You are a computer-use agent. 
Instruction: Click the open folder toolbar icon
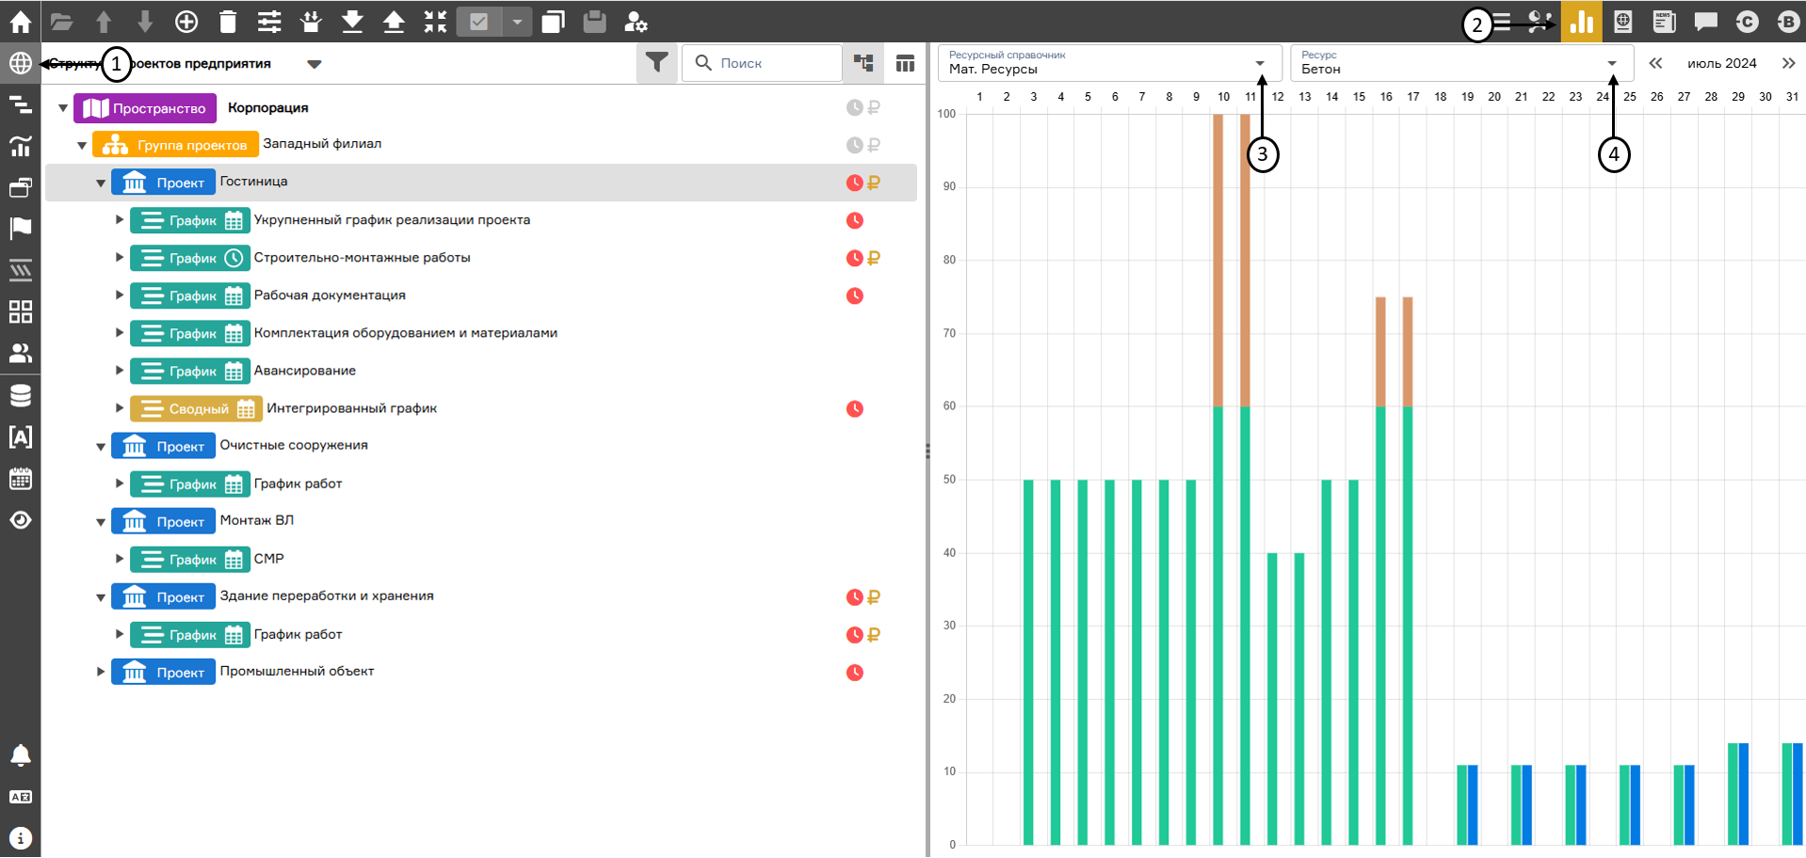click(x=62, y=21)
